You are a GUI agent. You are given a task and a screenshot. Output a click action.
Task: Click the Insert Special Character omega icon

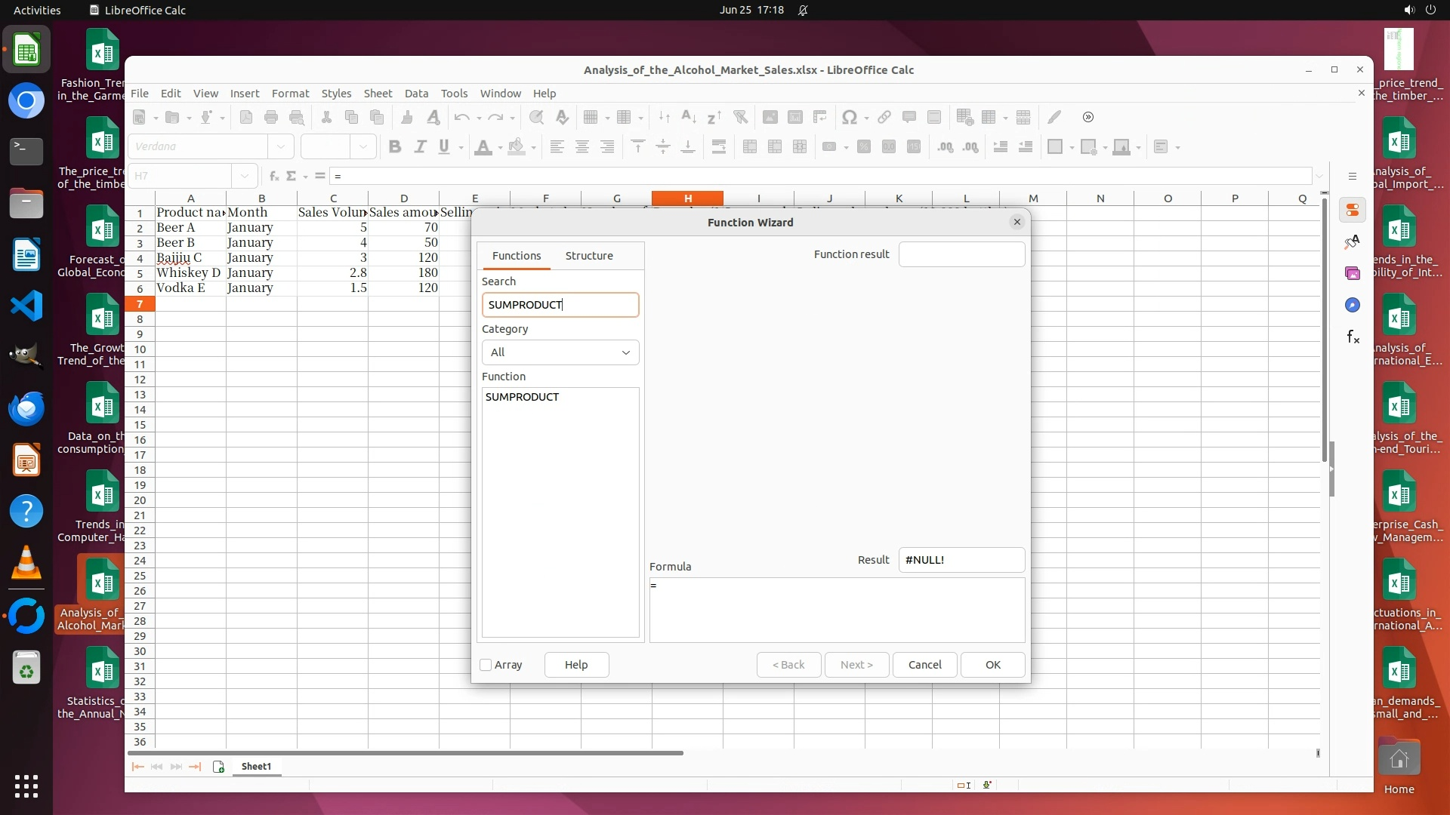point(849,117)
